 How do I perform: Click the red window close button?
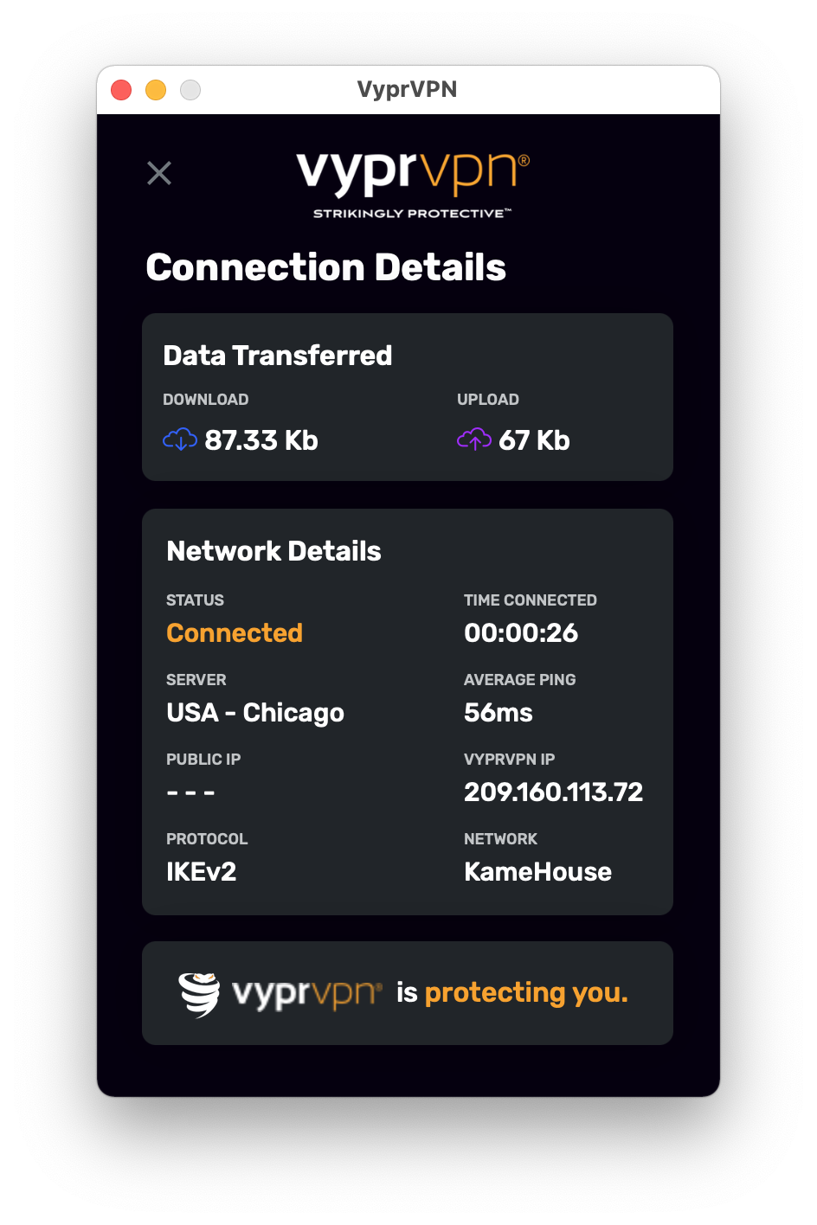pos(121,90)
